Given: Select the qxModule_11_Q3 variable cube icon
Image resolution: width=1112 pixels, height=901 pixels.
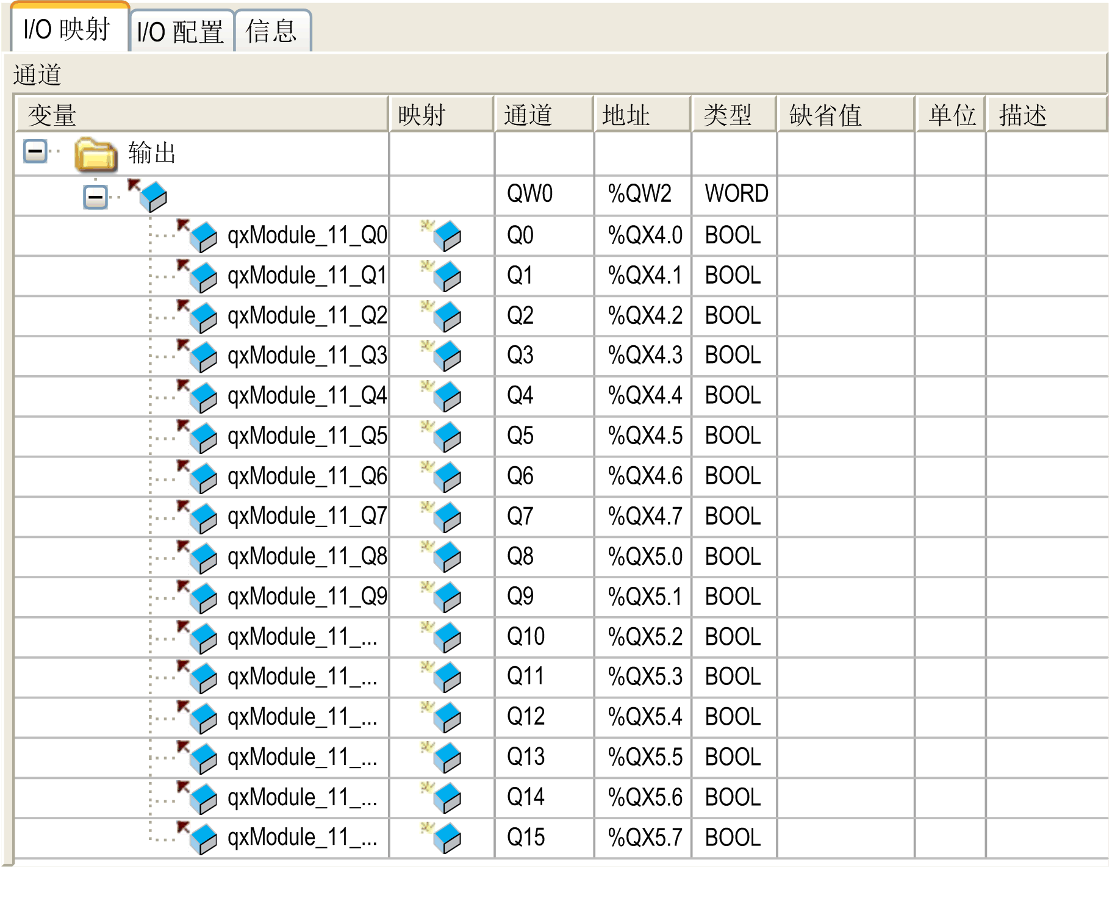Looking at the screenshot, I should (x=203, y=356).
